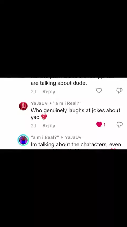The image size is (127, 227).
Task: Open the "a m i Real?" username in the last comment
Action: click(45, 137)
